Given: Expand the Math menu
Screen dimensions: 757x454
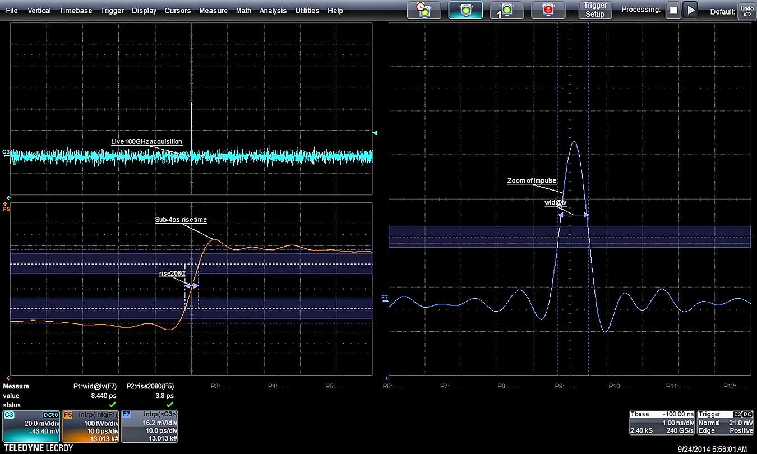Looking at the screenshot, I should (x=243, y=11).
